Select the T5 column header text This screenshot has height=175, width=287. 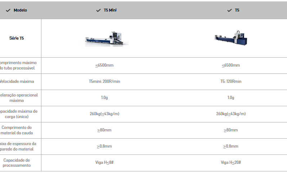pyautogui.click(x=237, y=10)
